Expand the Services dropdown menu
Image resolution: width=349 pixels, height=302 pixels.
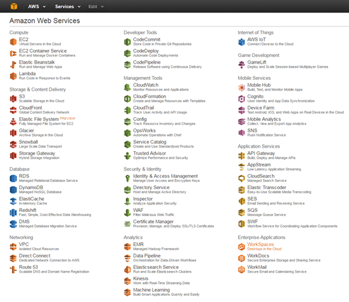[67, 7]
